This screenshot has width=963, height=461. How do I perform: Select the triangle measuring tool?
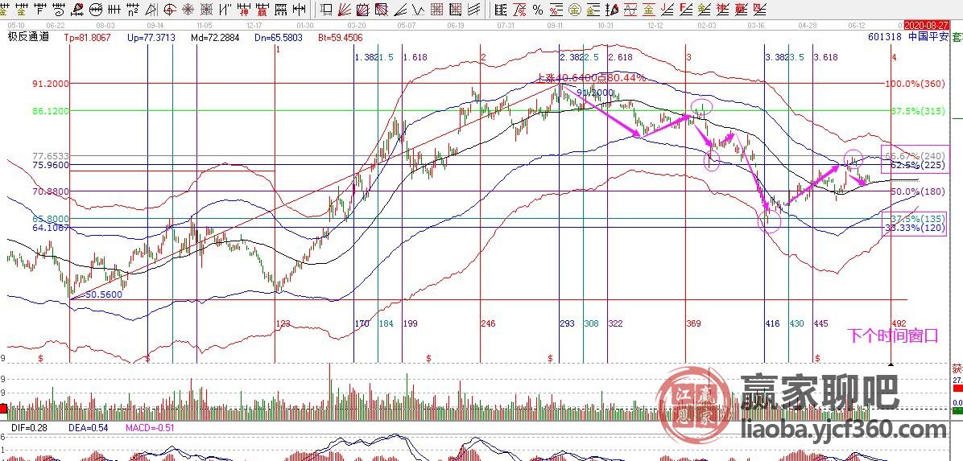click(151, 9)
